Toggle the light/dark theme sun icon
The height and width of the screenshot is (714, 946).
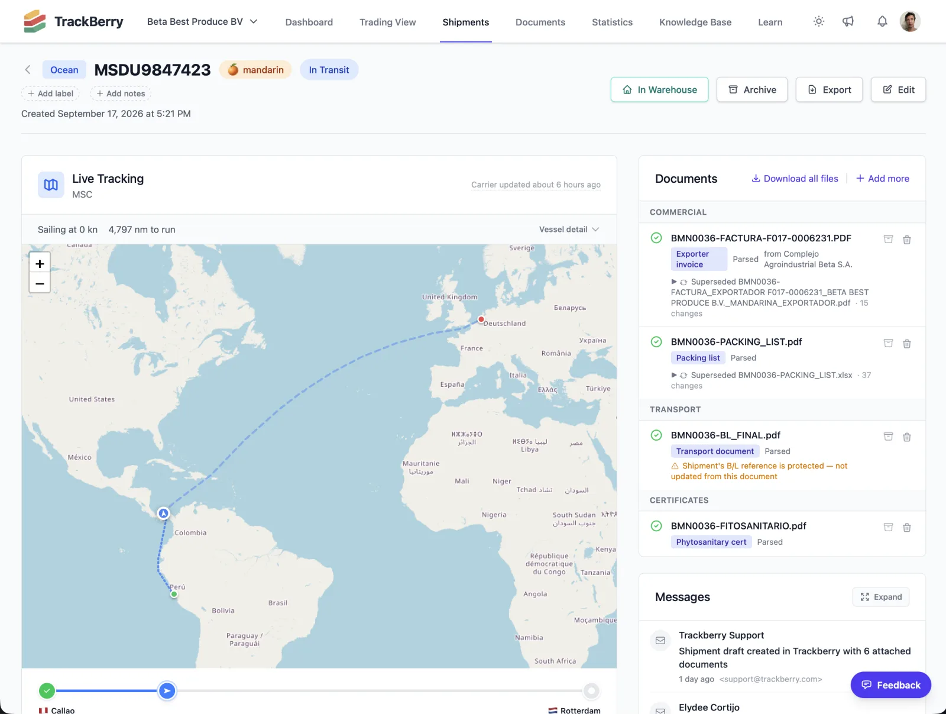point(819,21)
